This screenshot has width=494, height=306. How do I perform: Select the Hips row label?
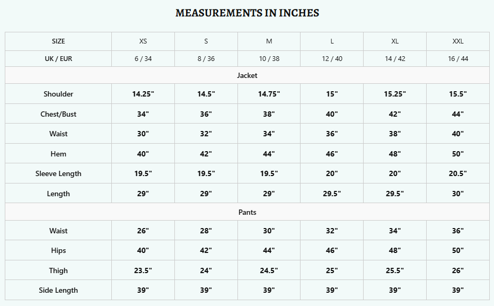[x=58, y=250]
